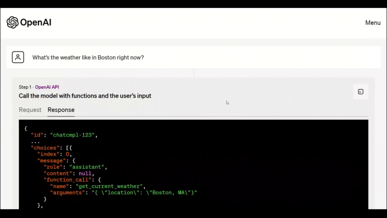Click the "function_call" key
387x218 pixels.
click(x=67, y=180)
